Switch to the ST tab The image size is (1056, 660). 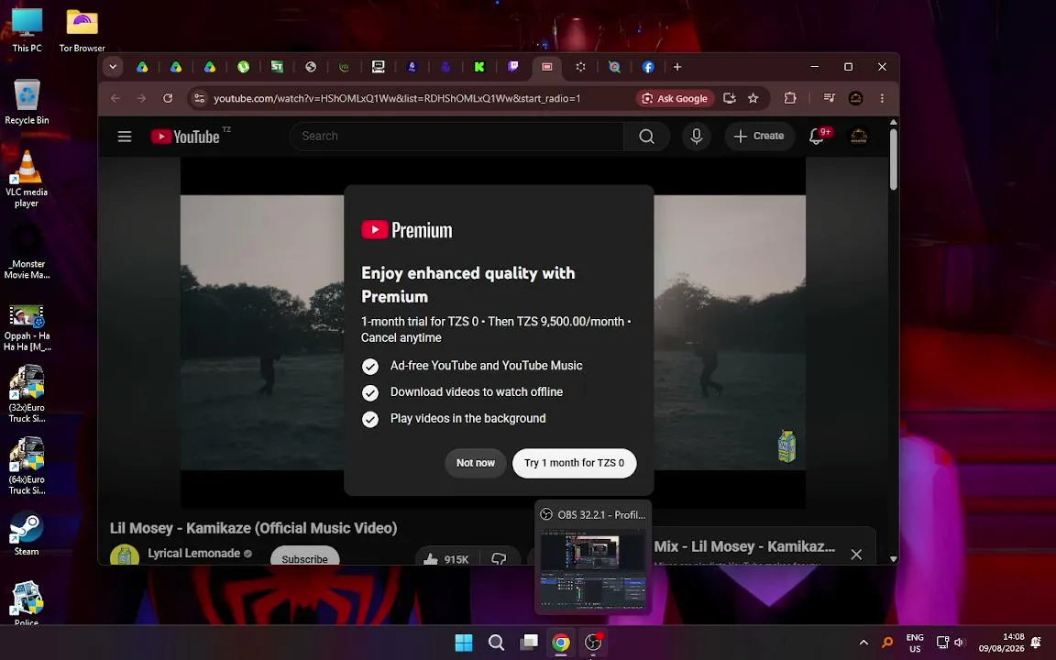coord(277,67)
